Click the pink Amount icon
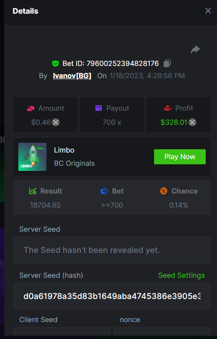Viewport: 217px width, 339px height. [31, 108]
